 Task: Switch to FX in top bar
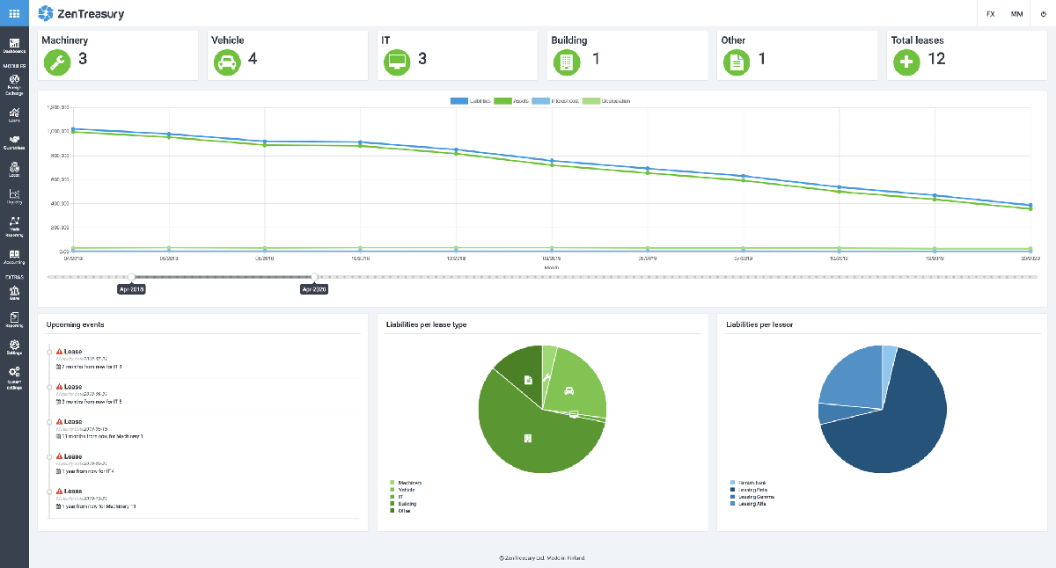(991, 14)
